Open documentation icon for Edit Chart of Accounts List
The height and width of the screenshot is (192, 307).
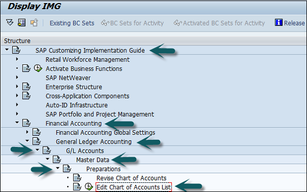[x=77, y=187]
